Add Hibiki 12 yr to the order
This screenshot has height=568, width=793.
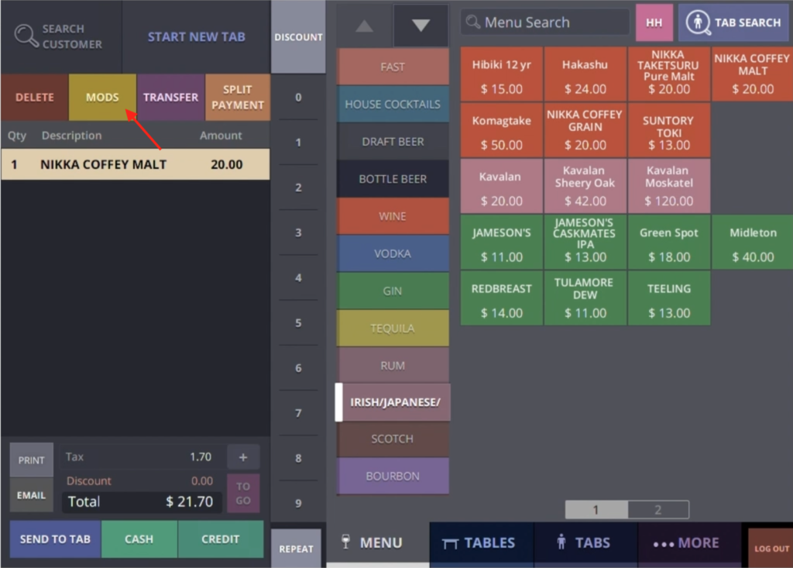[501, 74]
